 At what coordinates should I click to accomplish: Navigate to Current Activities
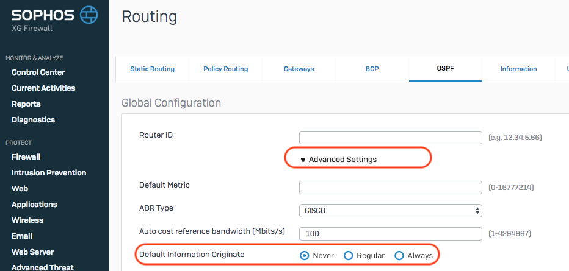[43, 88]
